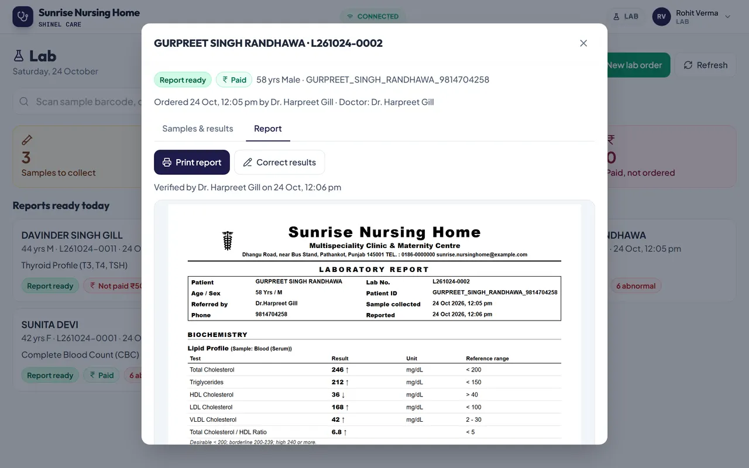Click the pencil icon on Samples to collect
The height and width of the screenshot is (468, 749).
[x=27, y=140]
